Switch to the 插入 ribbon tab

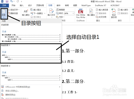(x=21, y=5)
